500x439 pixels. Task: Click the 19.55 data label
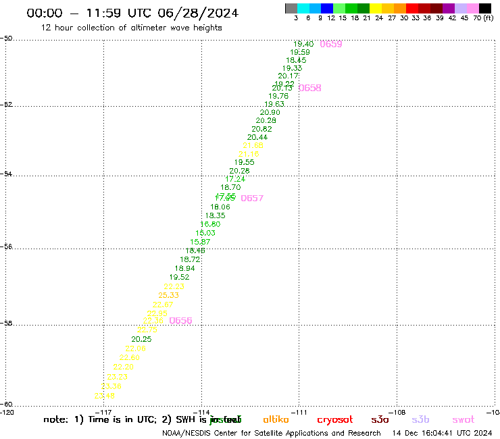click(x=245, y=162)
